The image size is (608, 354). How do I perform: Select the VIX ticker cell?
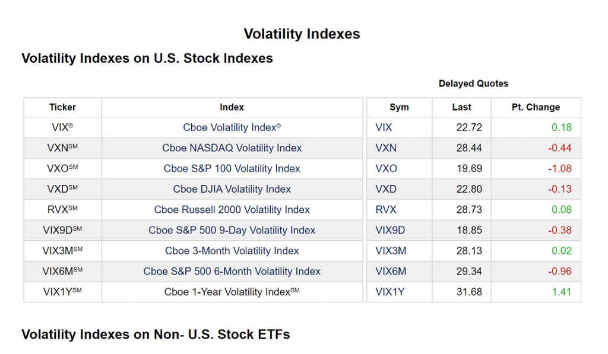(x=62, y=127)
